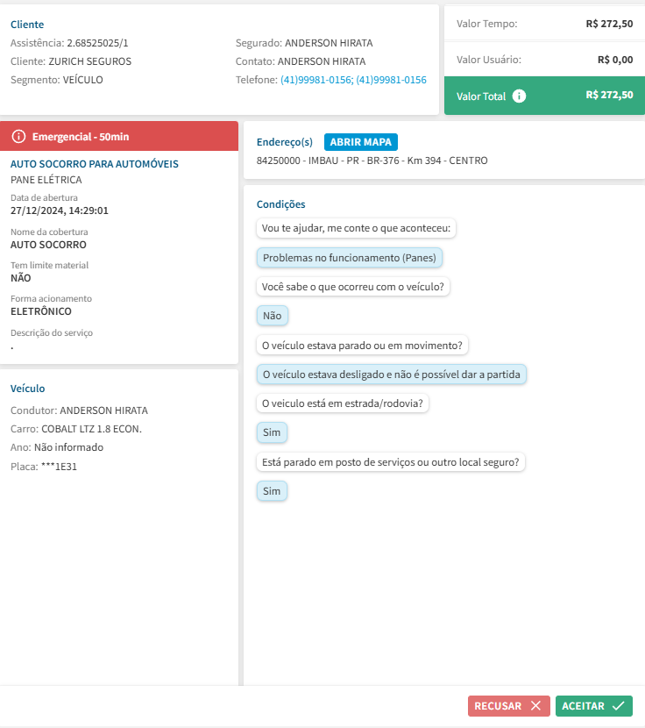The height and width of the screenshot is (728, 645).
Task: Select the 'Não' answer chip
Action: point(272,316)
